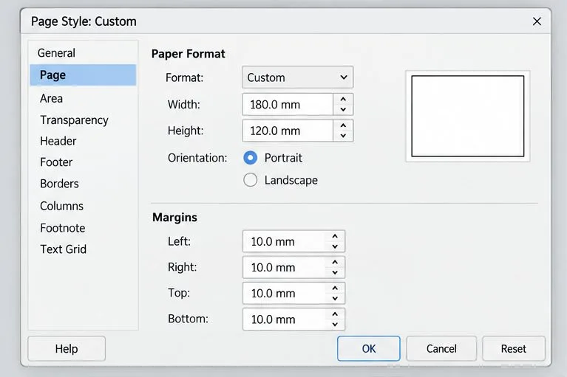567x377 pixels.
Task: Decrease the Width value with down arrow
Action: coord(343,110)
